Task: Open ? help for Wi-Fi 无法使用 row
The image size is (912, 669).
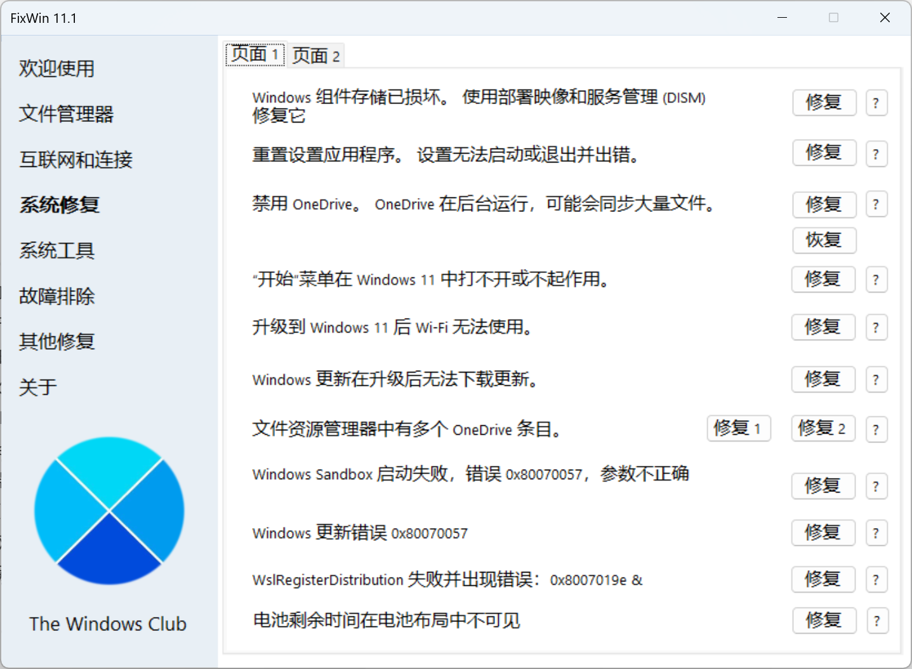Action: click(876, 328)
